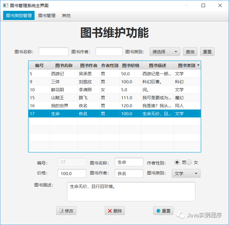The height and width of the screenshot is (225, 229).
Task: Click author cell 吴承恩
Action: pos(89,74)
